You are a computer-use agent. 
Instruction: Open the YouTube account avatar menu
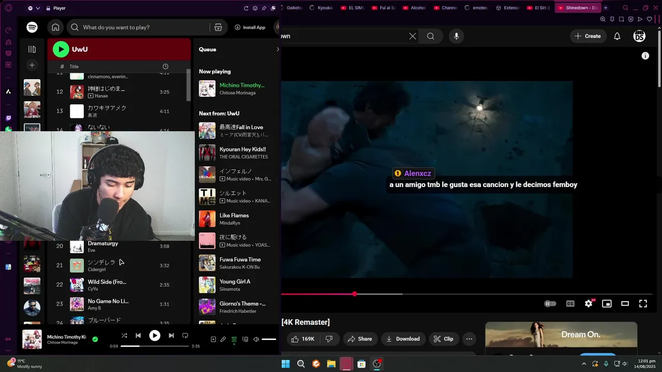[639, 36]
